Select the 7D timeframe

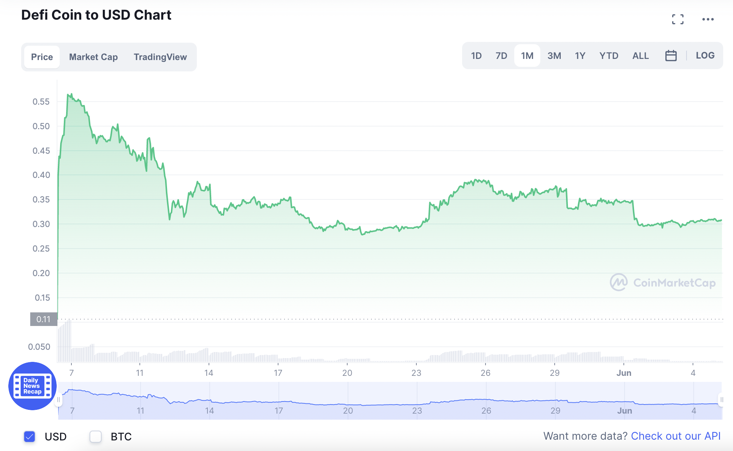point(501,55)
